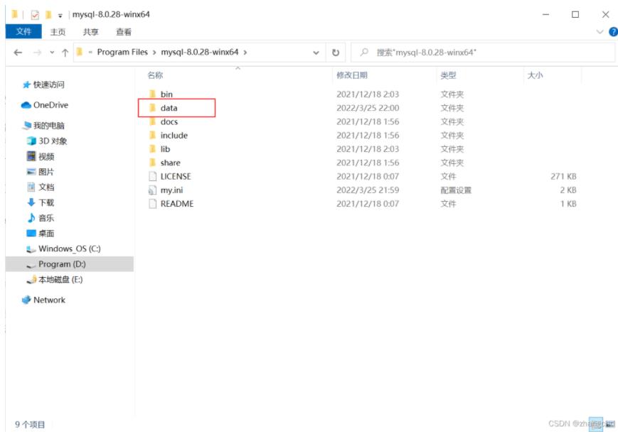Open the 文件 menu
618x434 pixels.
coord(24,32)
